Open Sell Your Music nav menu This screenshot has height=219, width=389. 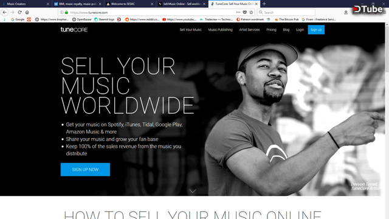click(x=190, y=30)
